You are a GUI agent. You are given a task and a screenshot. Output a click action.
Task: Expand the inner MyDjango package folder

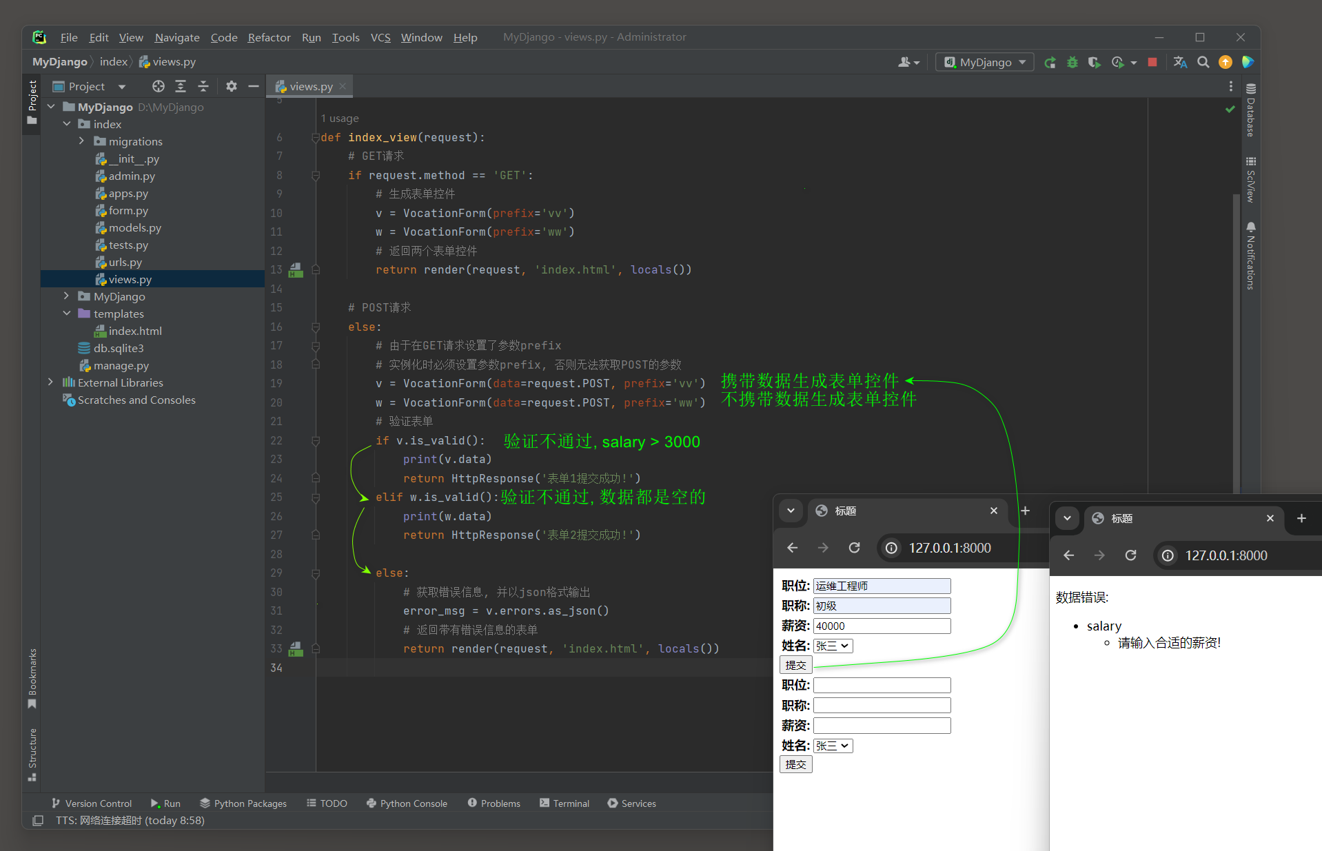click(x=67, y=296)
